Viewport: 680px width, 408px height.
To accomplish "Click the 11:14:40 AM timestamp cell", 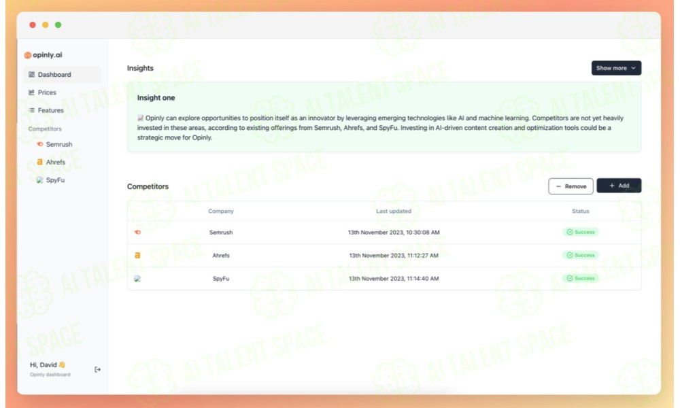I will (394, 278).
